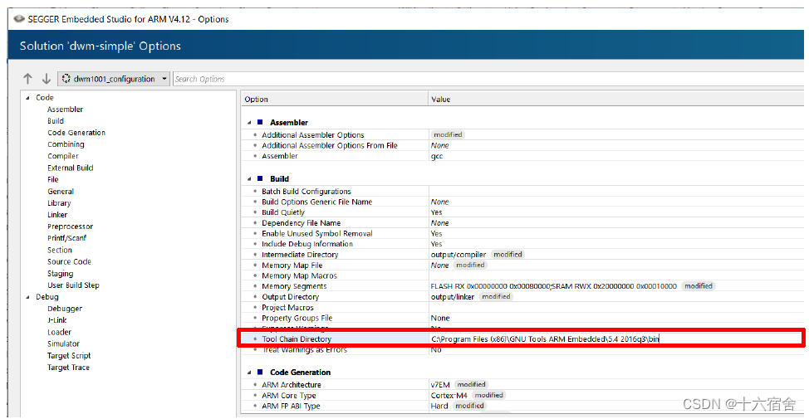Select Memory Map File option
Screen dimensions: 809x419
[x=292, y=266]
